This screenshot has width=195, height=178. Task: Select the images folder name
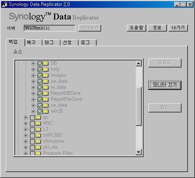59,75
